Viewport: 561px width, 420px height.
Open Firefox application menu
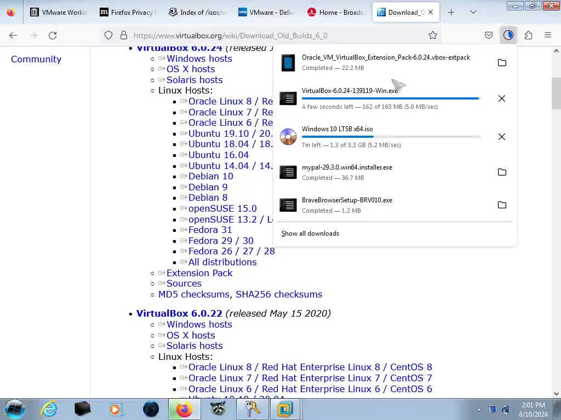coord(548,35)
